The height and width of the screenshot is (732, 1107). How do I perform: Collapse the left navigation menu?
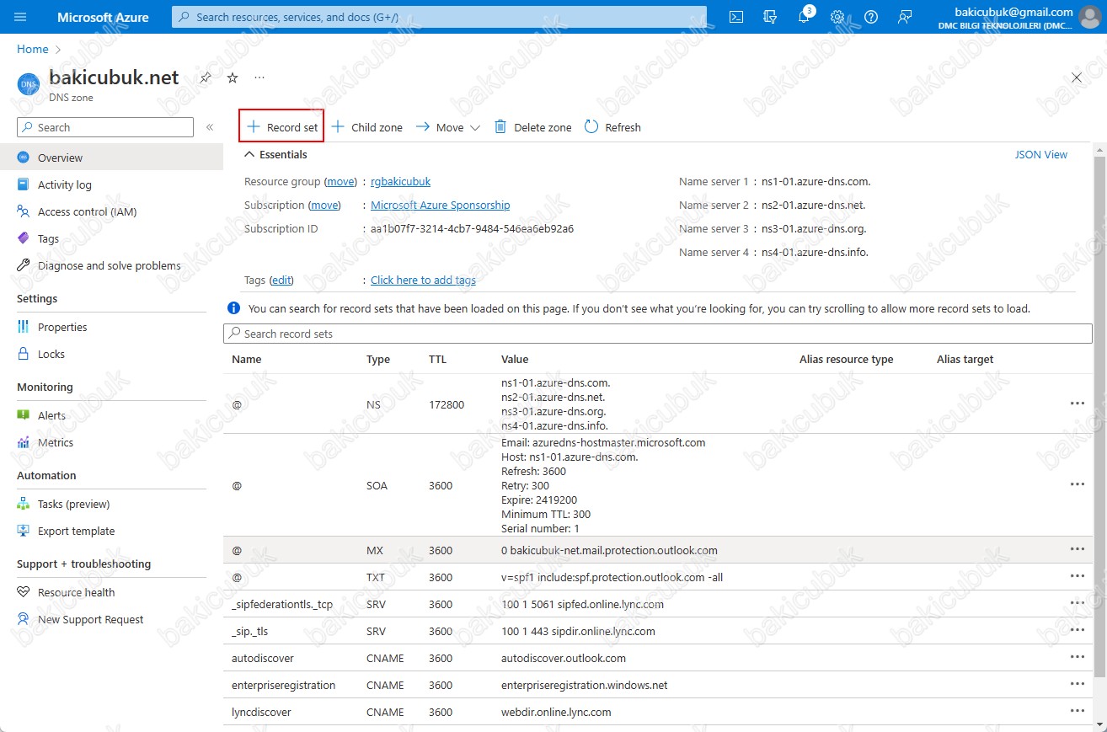tap(210, 127)
